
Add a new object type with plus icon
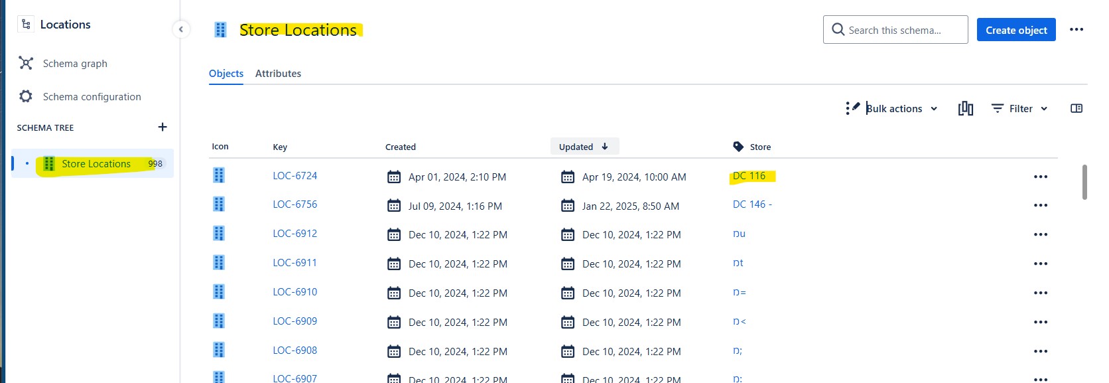pyautogui.click(x=163, y=127)
